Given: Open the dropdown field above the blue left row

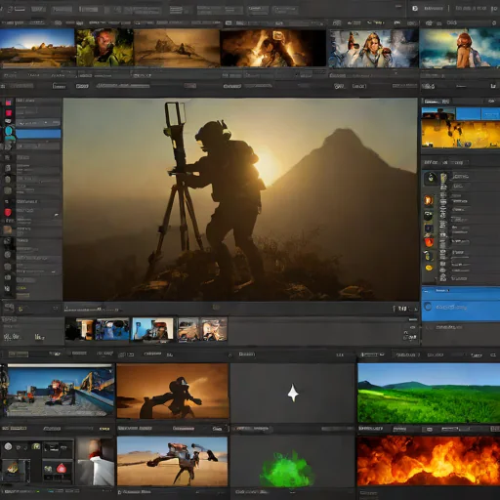Looking at the screenshot, I should [38, 123].
